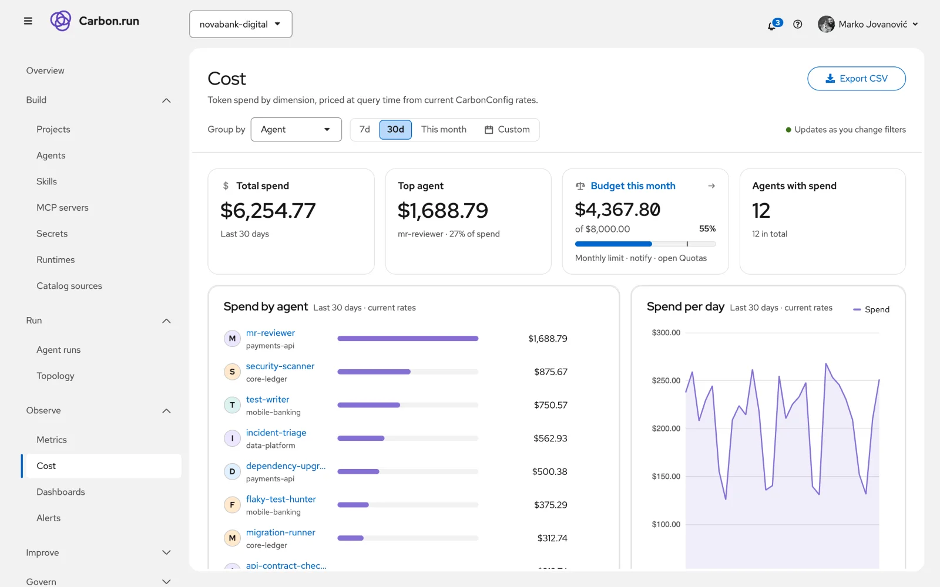Click the Carbon.run logo icon

61,21
